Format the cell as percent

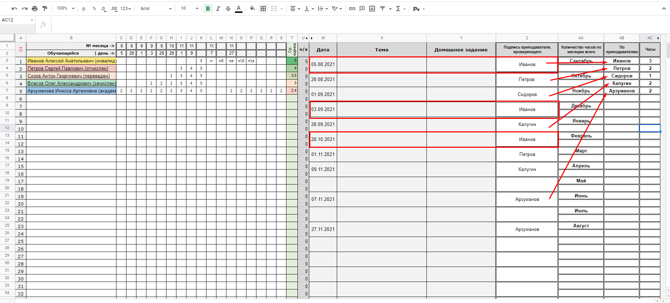click(94, 9)
